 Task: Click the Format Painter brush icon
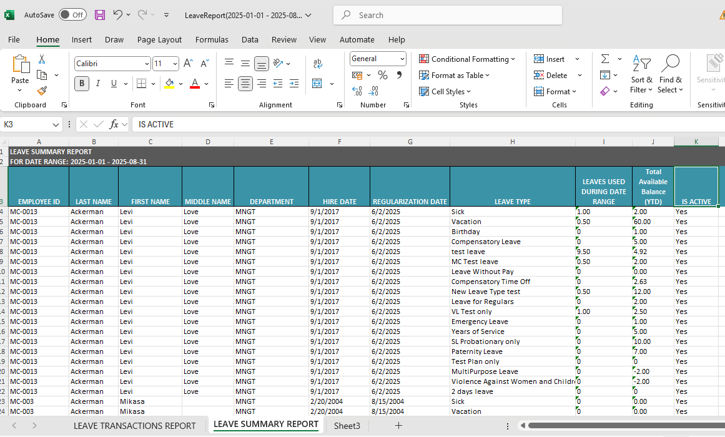pyautogui.click(x=42, y=91)
